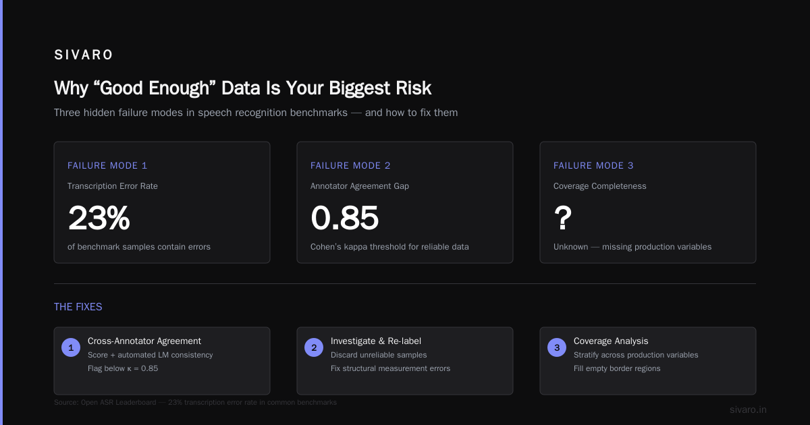Open the sivaro.in link
The image size is (810, 425).
point(748,409)
